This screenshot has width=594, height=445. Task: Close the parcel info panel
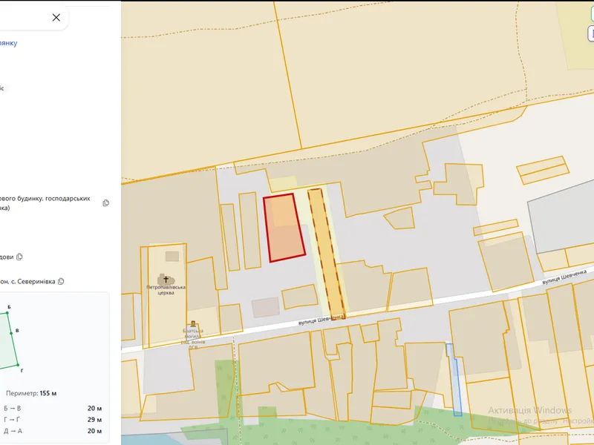pos(56,17)
